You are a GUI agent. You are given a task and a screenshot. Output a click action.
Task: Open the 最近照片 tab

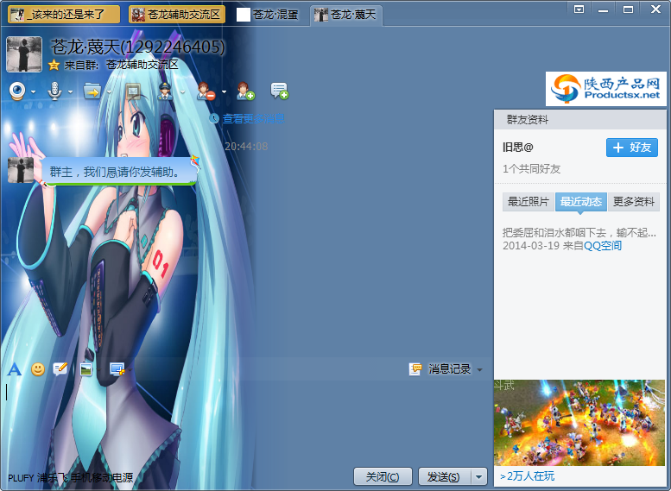coord(528,201)
